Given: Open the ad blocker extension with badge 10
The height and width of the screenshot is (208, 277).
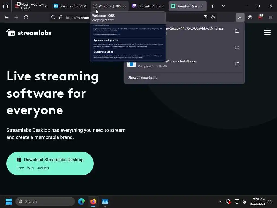Looking at the screenshot, I should click(x=260, y=17).
